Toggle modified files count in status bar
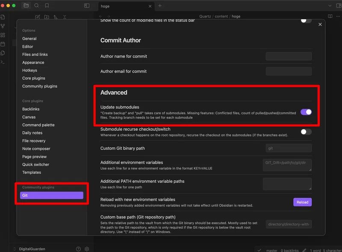The height and width of the screenshot is (252, 342). 306,21
